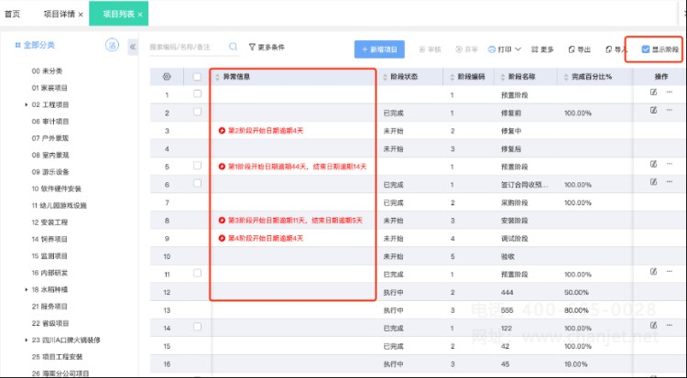Screen dimensions: 687x378
Task: Click the 80.00% completion cell
Action: coord(577,310)
